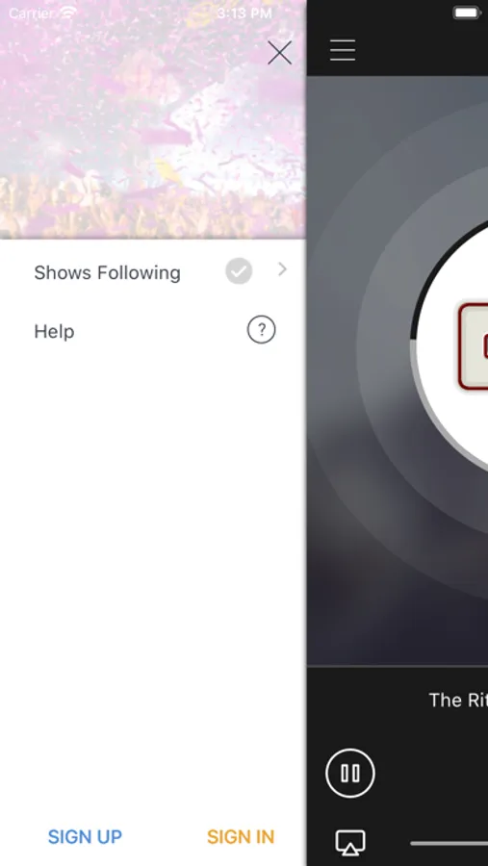The image size is (488, 866).
Task: Open the hamburger menu icon
Action: coord(343,50)
